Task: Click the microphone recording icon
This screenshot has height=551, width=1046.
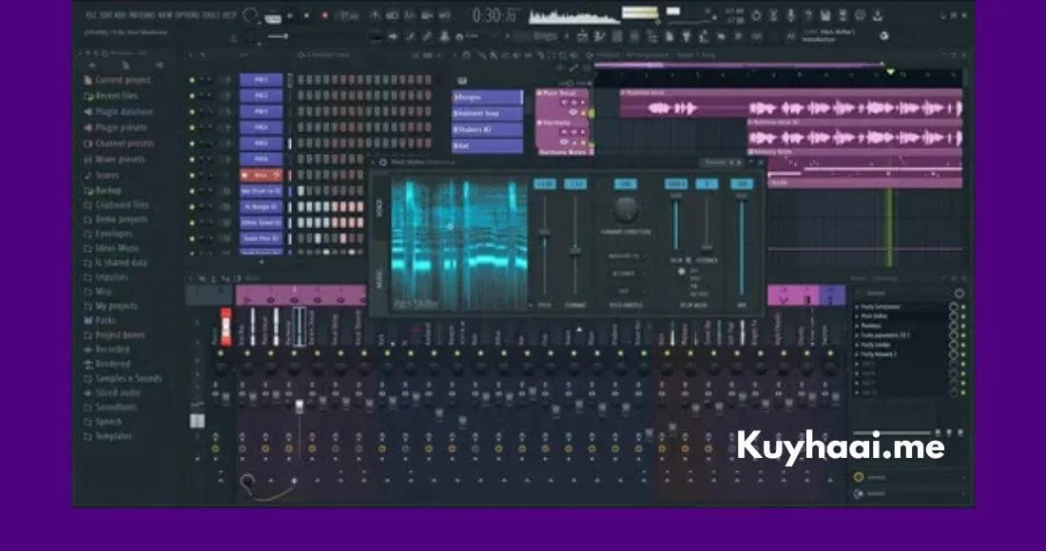Action: 790,15
